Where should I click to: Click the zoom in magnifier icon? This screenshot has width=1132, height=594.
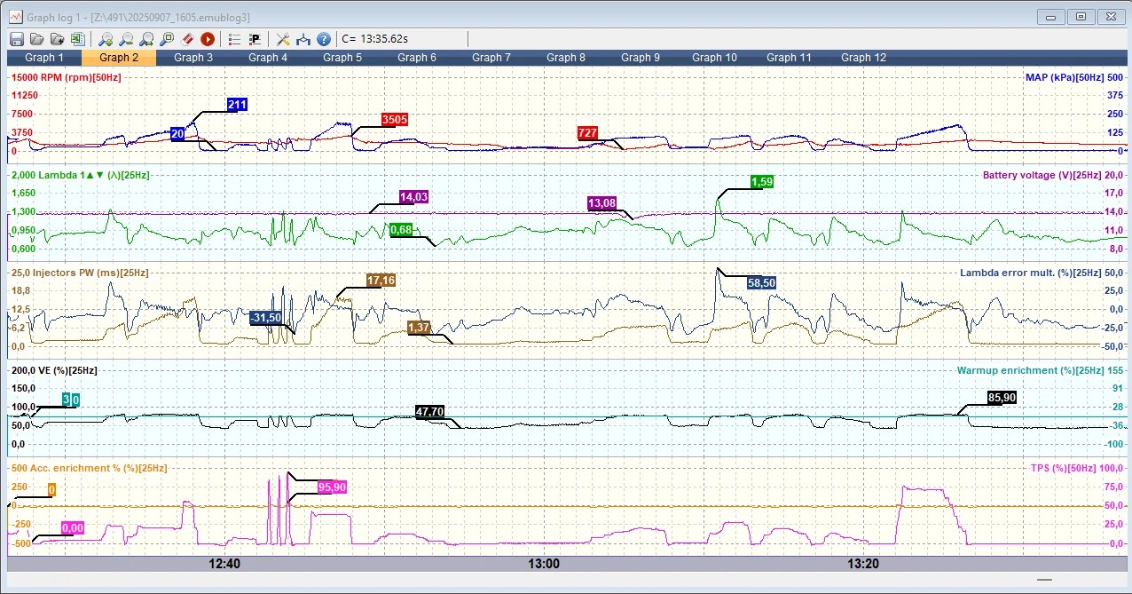106,39
